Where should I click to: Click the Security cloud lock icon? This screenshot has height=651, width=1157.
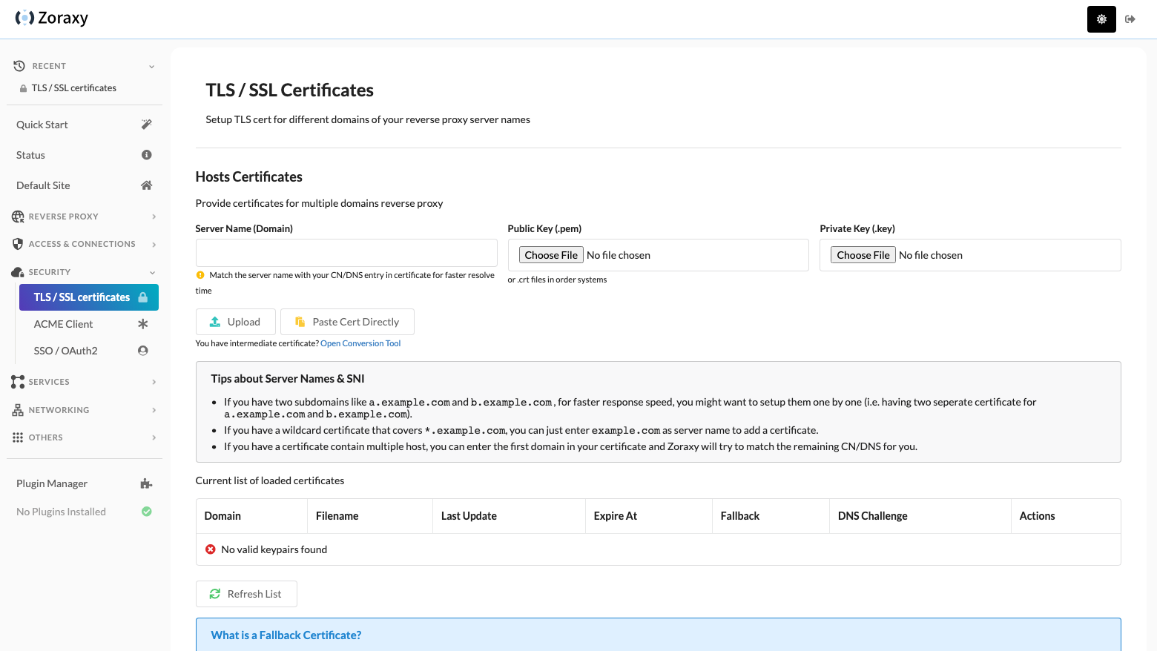tap(18, 272)
